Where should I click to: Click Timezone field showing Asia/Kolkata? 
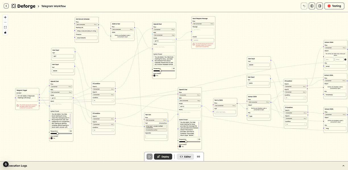87,38
